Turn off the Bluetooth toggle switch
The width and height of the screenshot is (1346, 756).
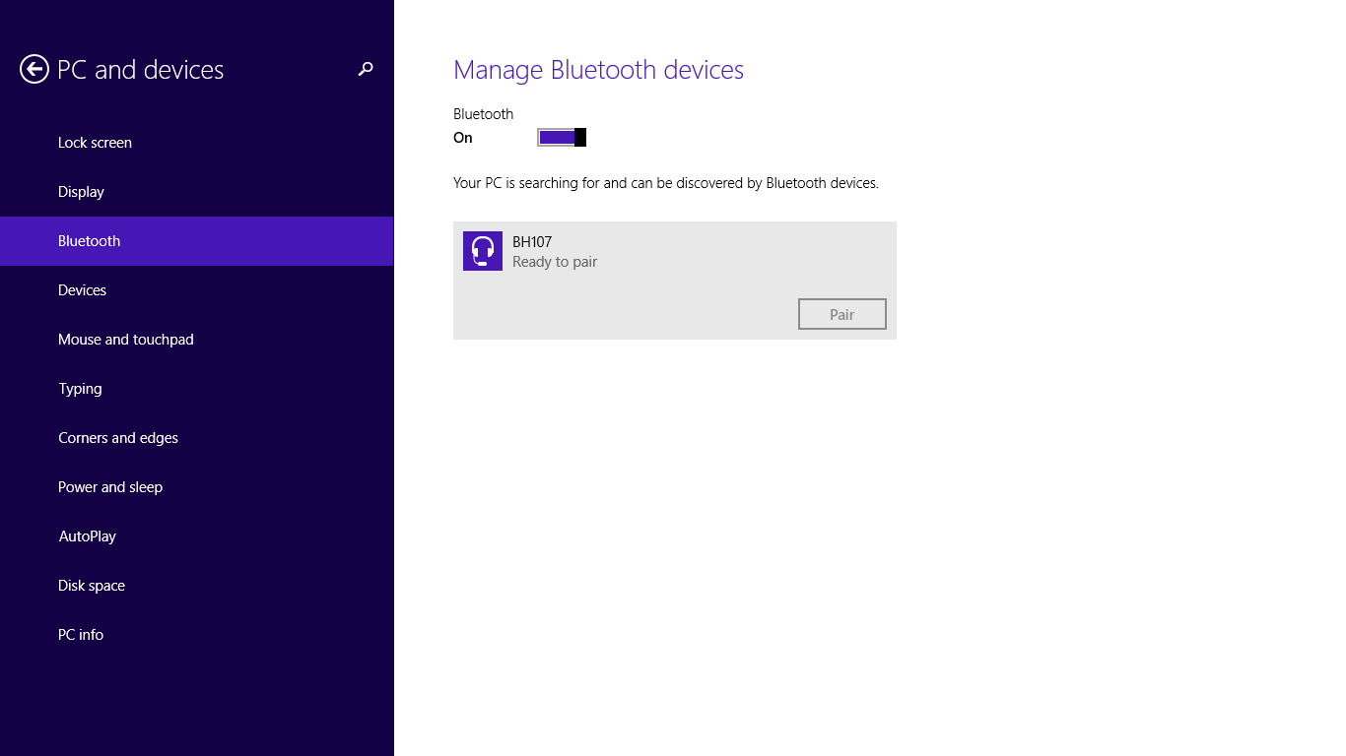pos(562,137)
